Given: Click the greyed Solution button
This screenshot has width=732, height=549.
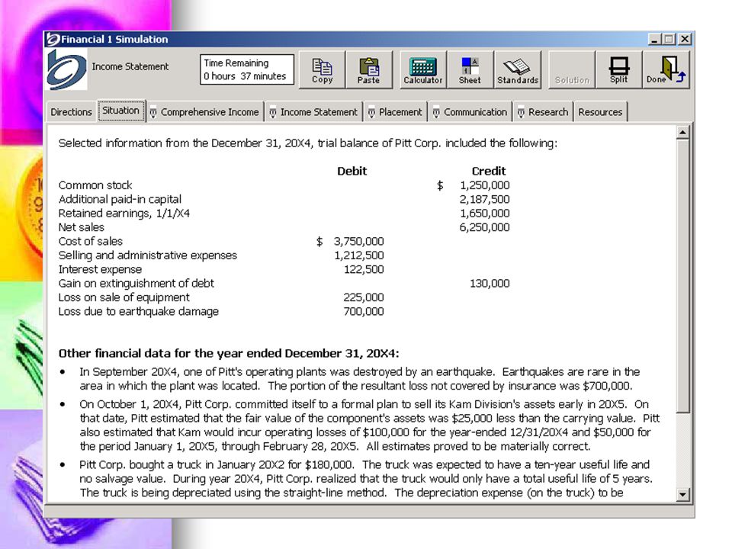Looking at the screenshot, I should [572, 69].
